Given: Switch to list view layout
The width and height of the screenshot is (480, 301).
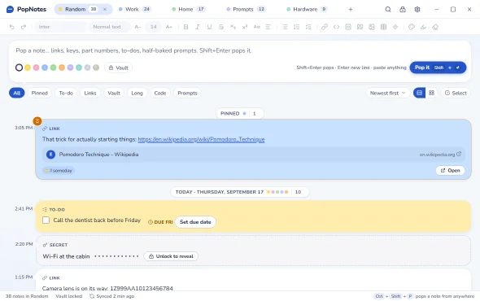Looking at the screenshot, I should click(419, 93).
